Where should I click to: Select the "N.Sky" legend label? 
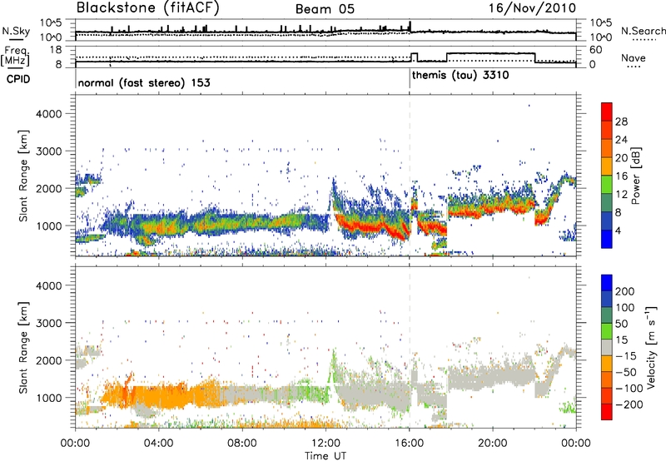pyautogui.click(x=16, y=31)
